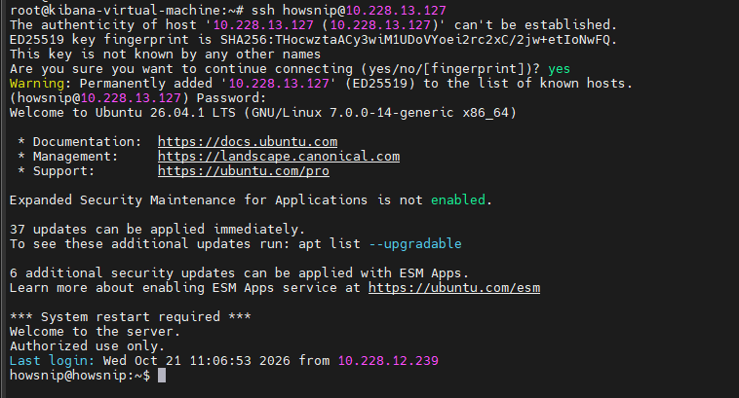Click the '(howsnip@10.228.13.127) Password:' line

138,98
